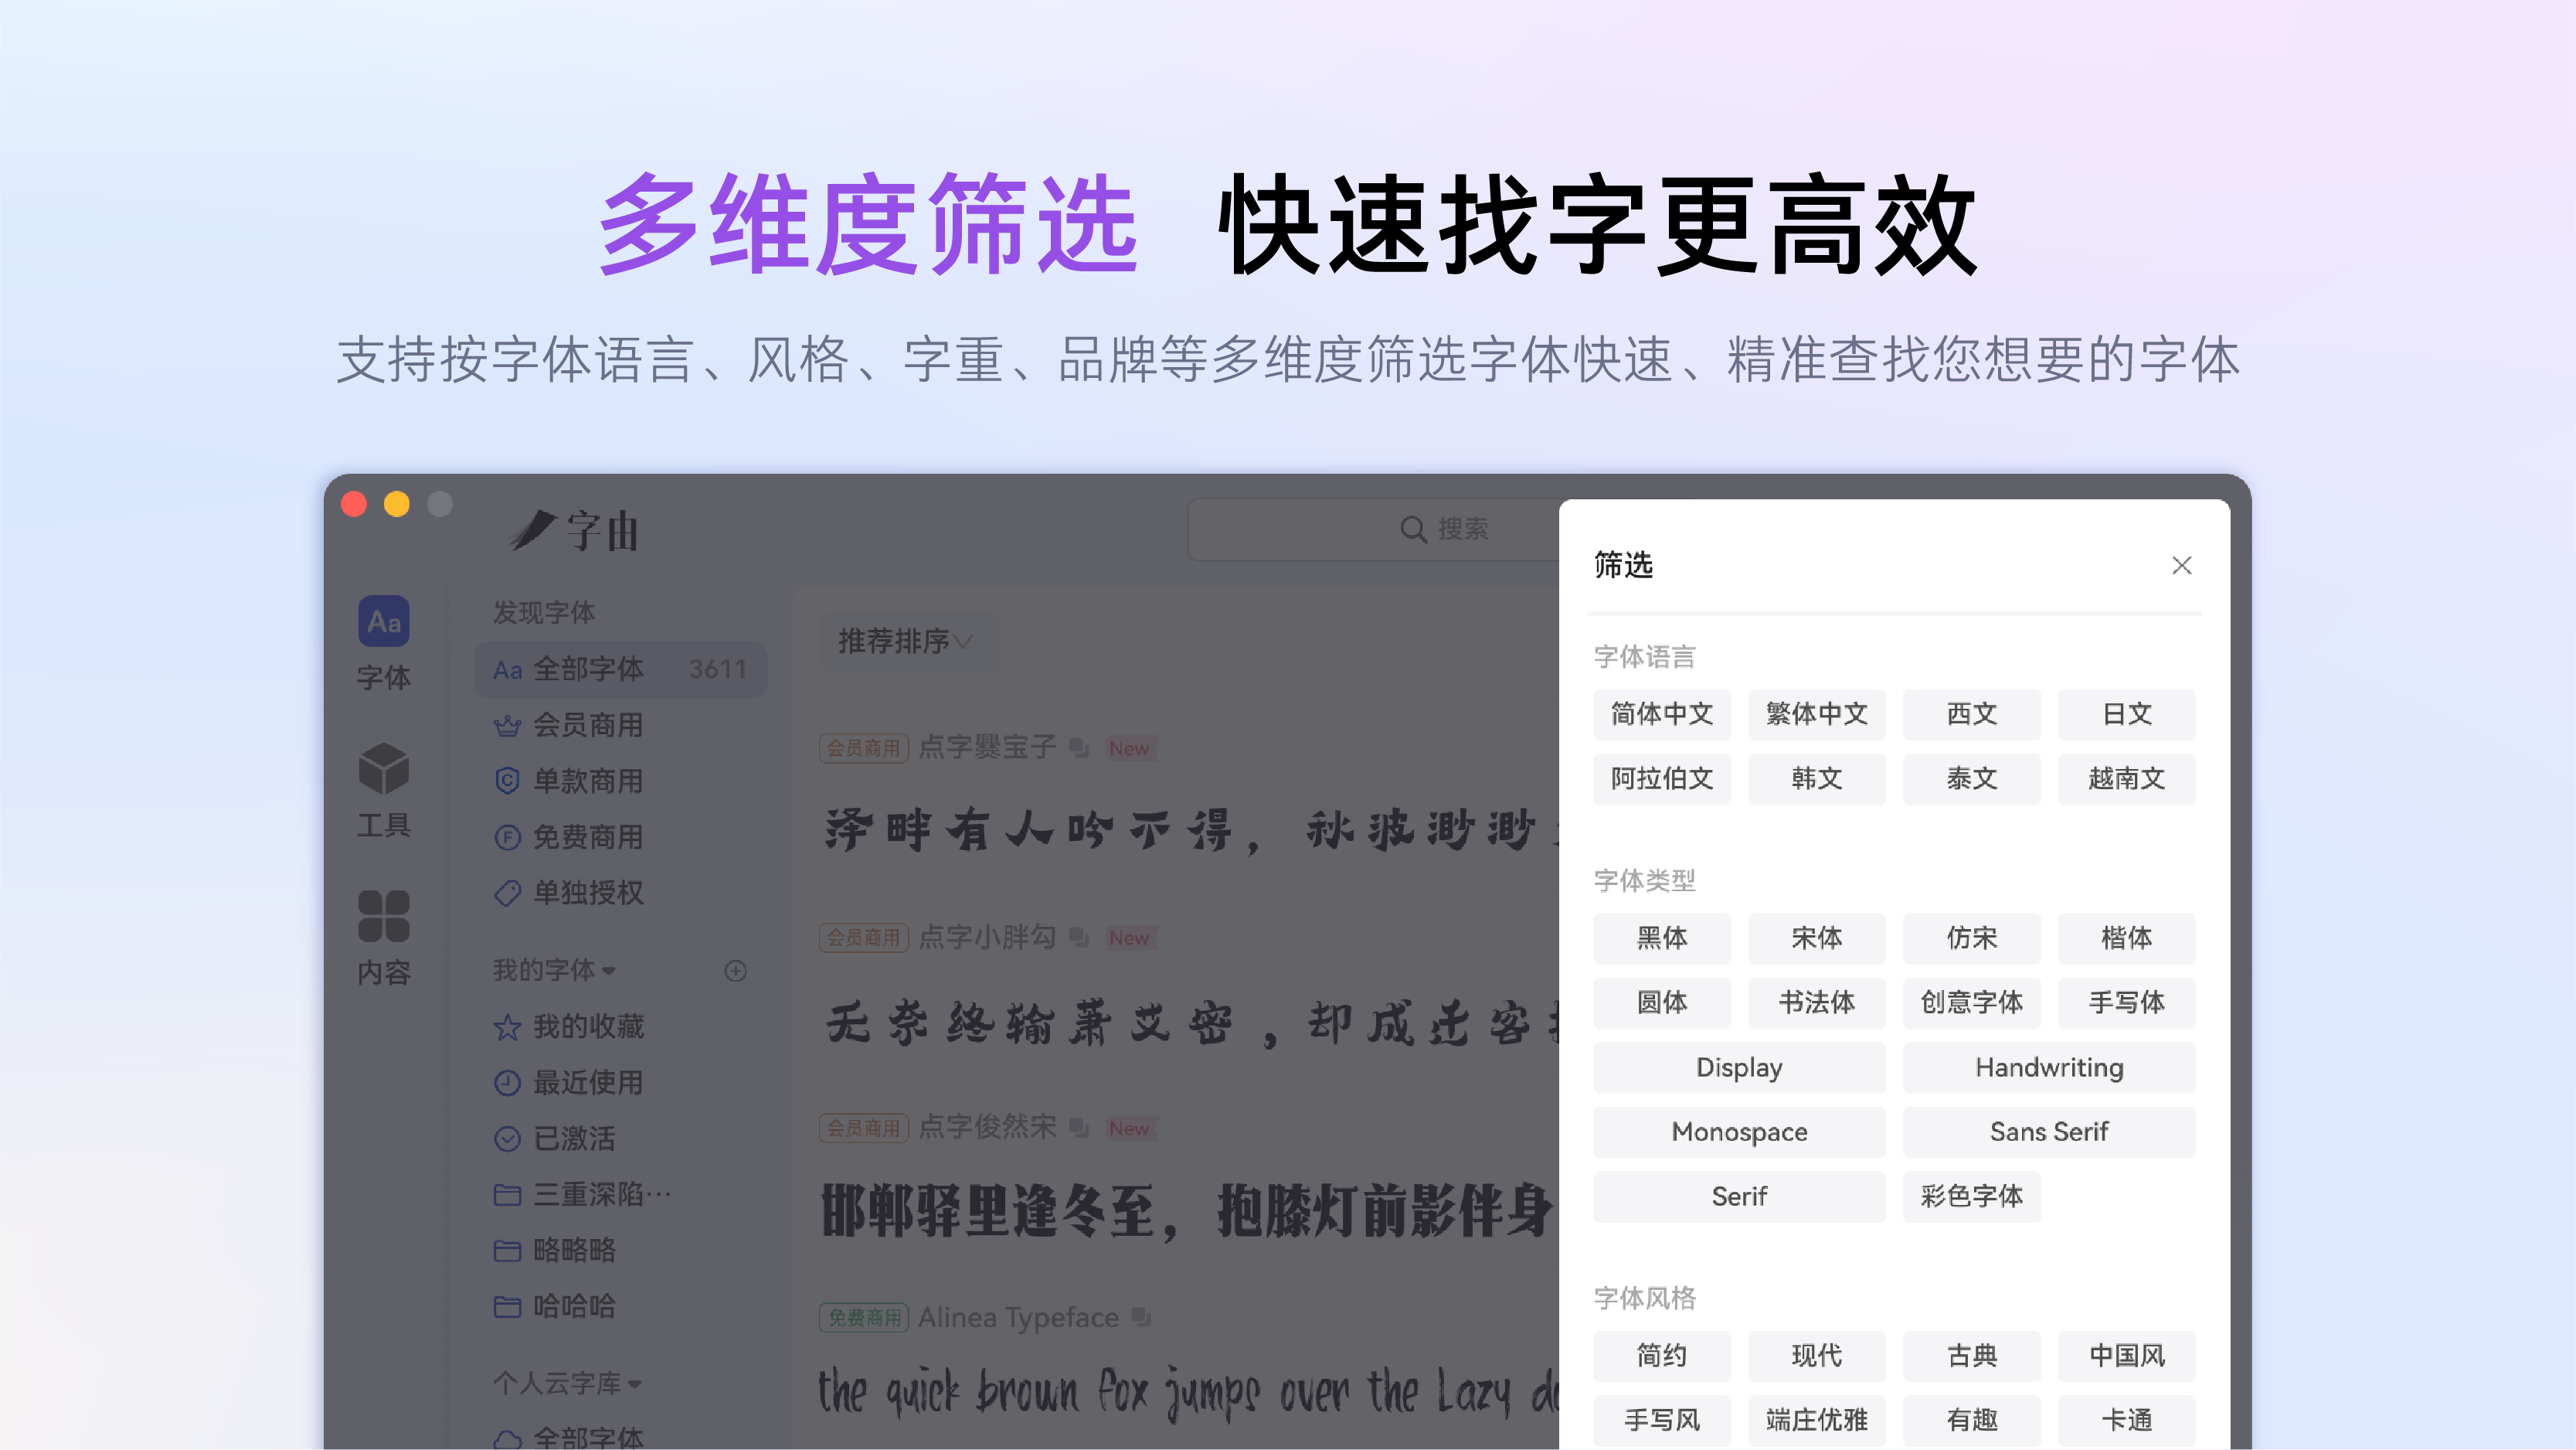Open the 字体 section in the left rail
This screenshot has height=1450, width=2576.
coord(384,642)
